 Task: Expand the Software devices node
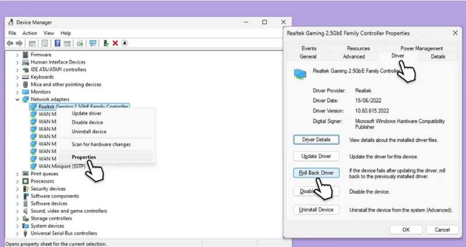17,204
